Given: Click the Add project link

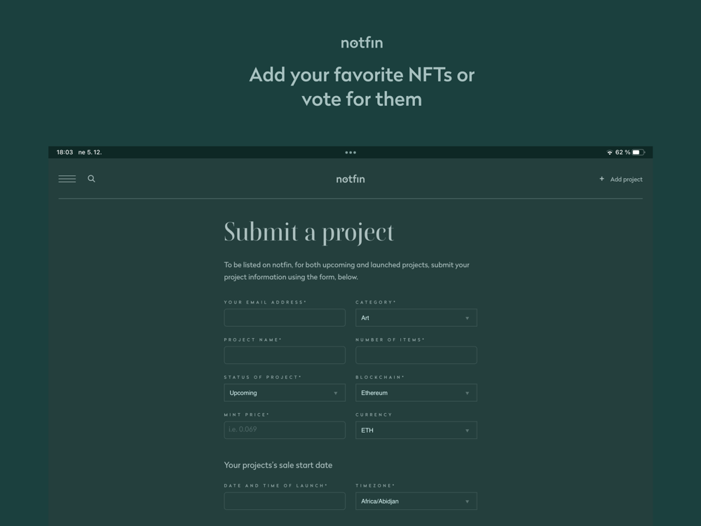Looking at the screenshot, I should click(x=626, y=180).
